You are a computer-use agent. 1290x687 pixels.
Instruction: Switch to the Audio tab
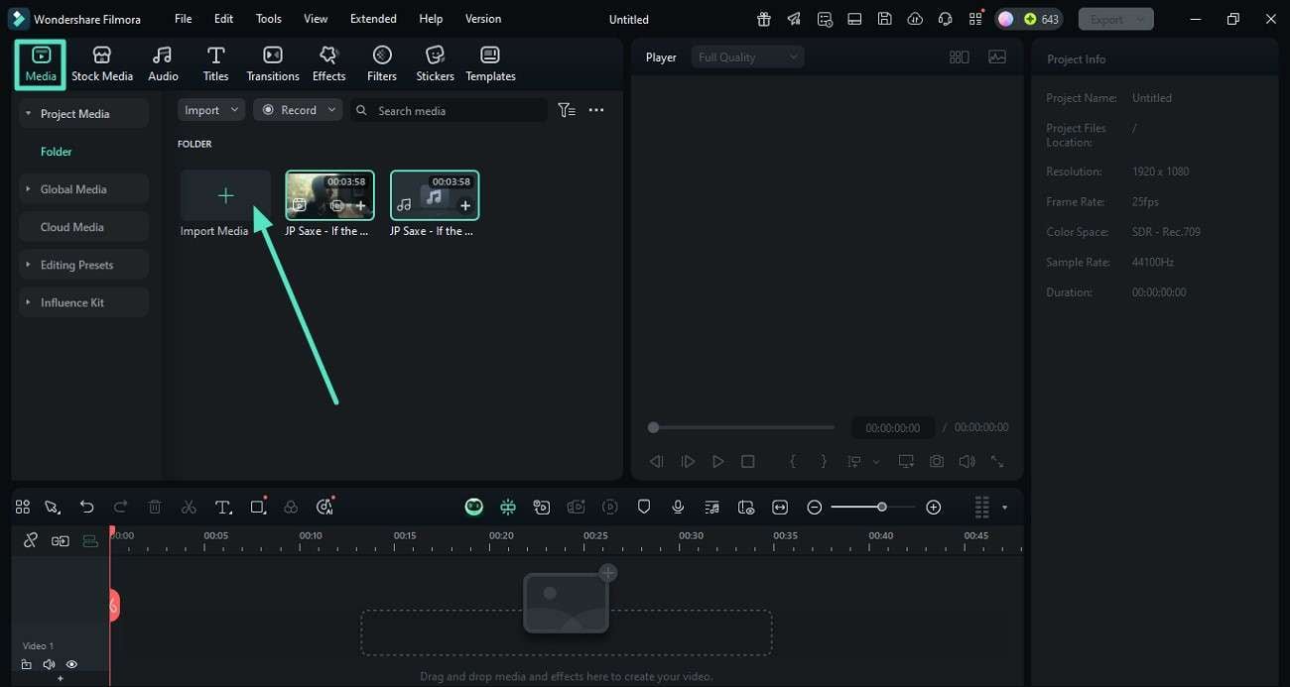coord(163,64)
